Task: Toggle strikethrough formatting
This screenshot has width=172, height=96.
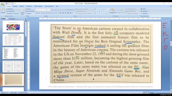Action: click(44, 13)
